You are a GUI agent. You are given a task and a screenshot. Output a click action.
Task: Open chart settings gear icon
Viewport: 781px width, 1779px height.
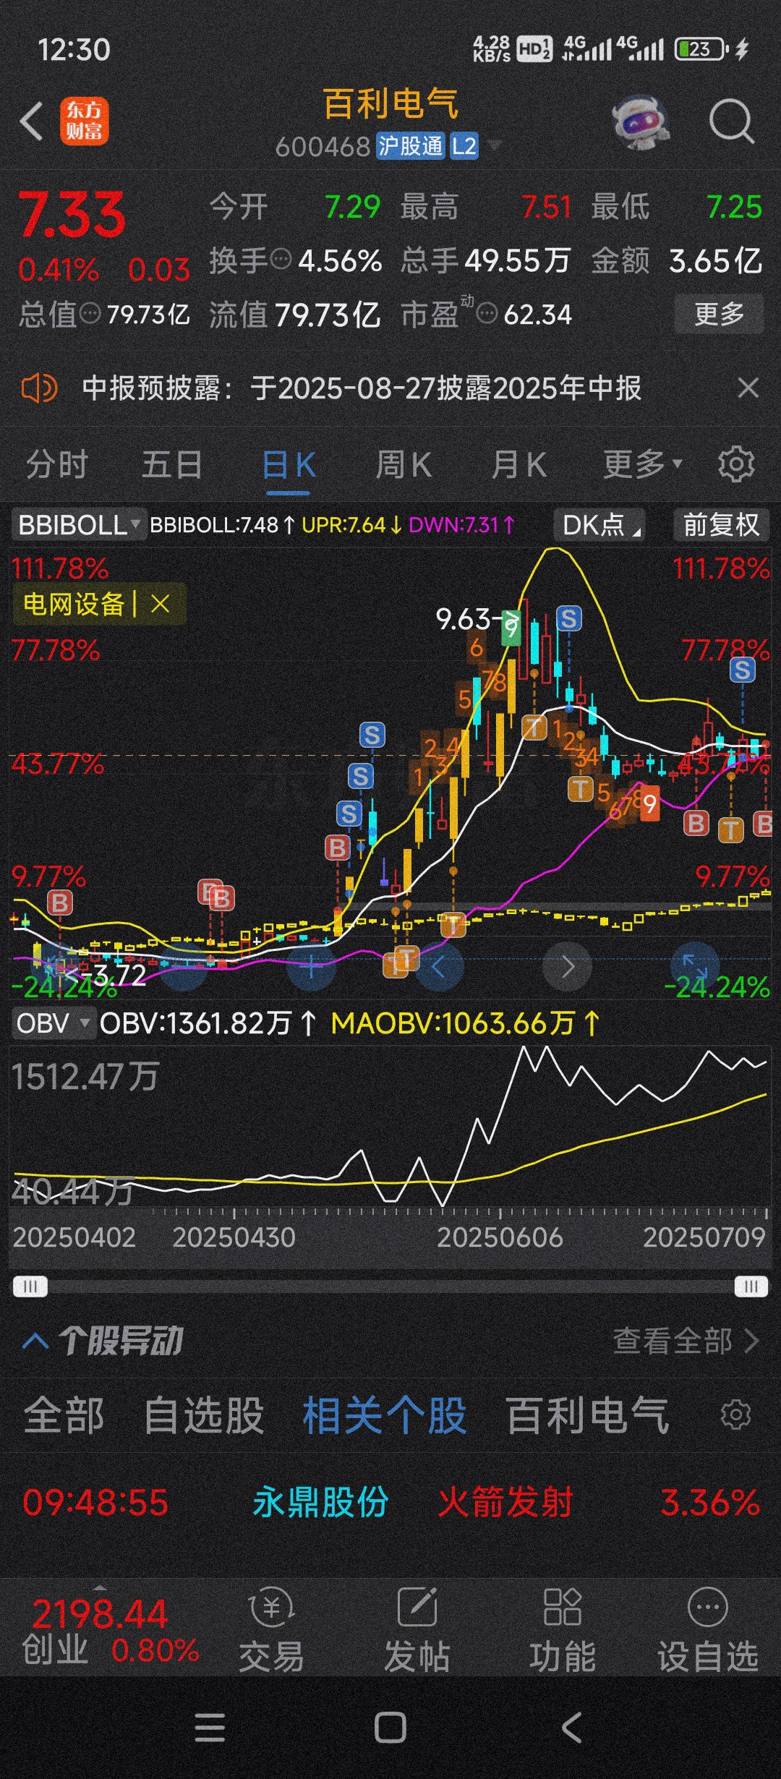[x=736, y=464]
